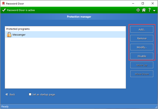Click the Move Down button
This screenshot has width=158, height=109.
[142, 74]
